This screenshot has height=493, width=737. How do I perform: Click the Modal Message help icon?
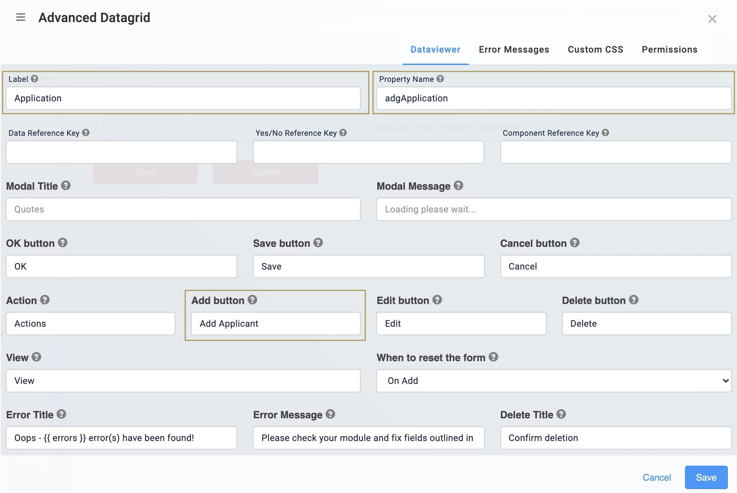click(458, 185)
